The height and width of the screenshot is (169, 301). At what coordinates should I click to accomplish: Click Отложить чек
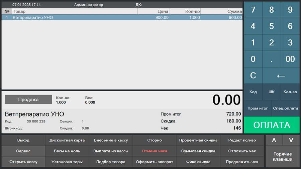click(242, 151)
